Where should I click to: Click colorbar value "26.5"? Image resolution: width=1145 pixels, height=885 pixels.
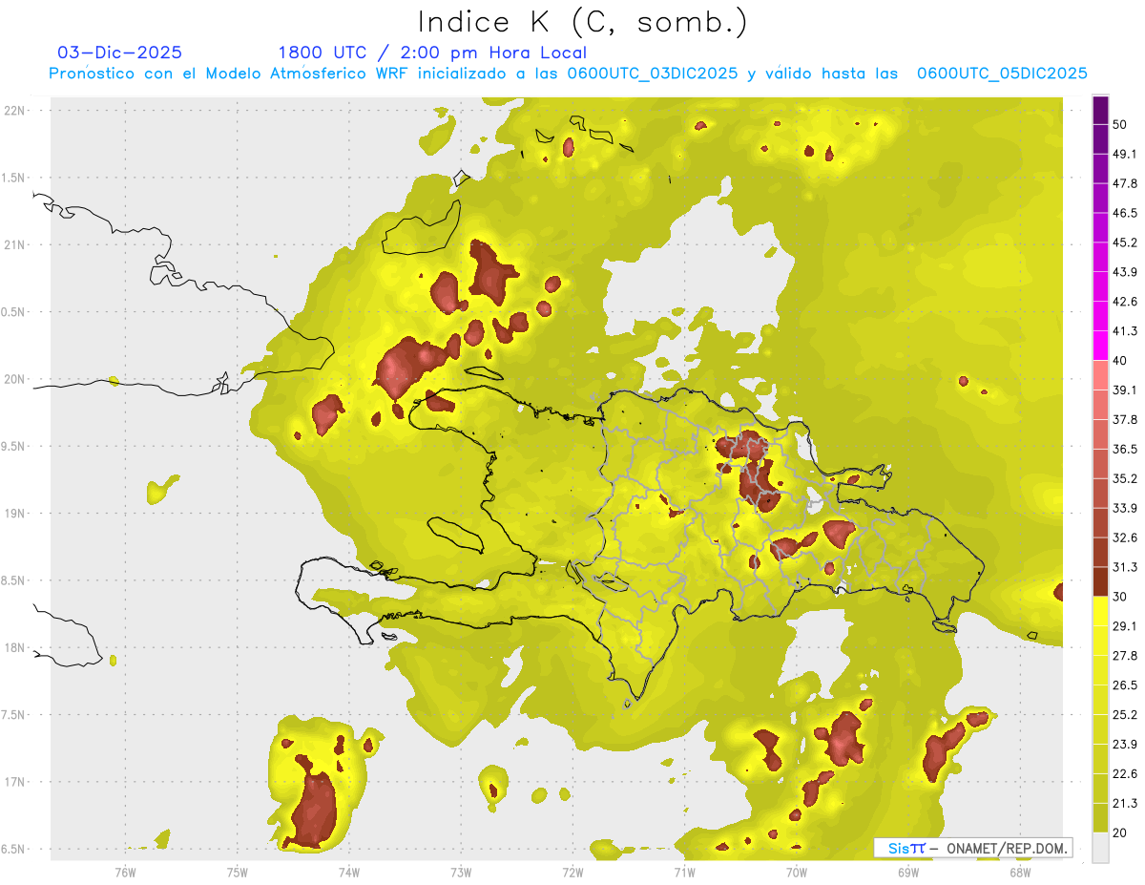pos(1125,685)
